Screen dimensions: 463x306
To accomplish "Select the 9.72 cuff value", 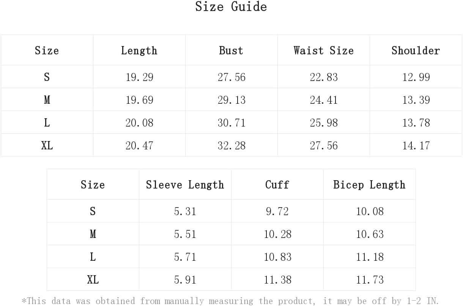I will coord(277,211).
